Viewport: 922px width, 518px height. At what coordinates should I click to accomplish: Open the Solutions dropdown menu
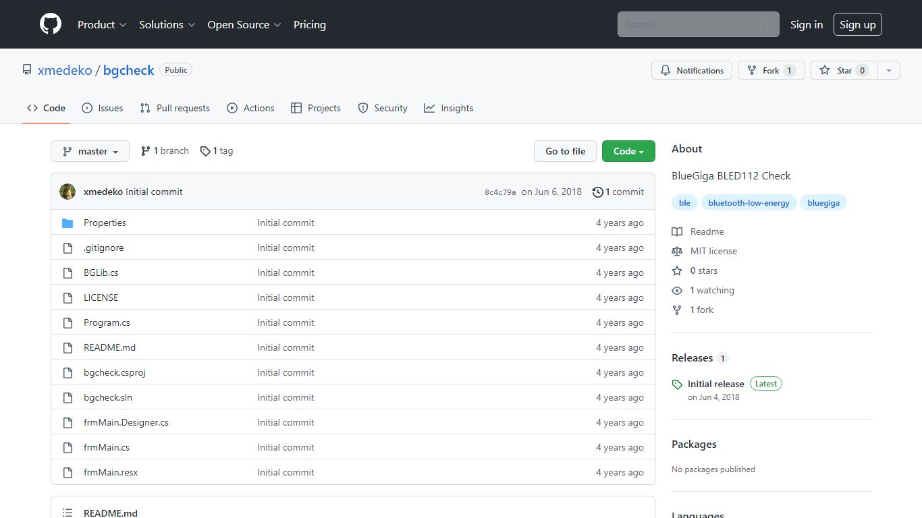(x=167, y=24)
